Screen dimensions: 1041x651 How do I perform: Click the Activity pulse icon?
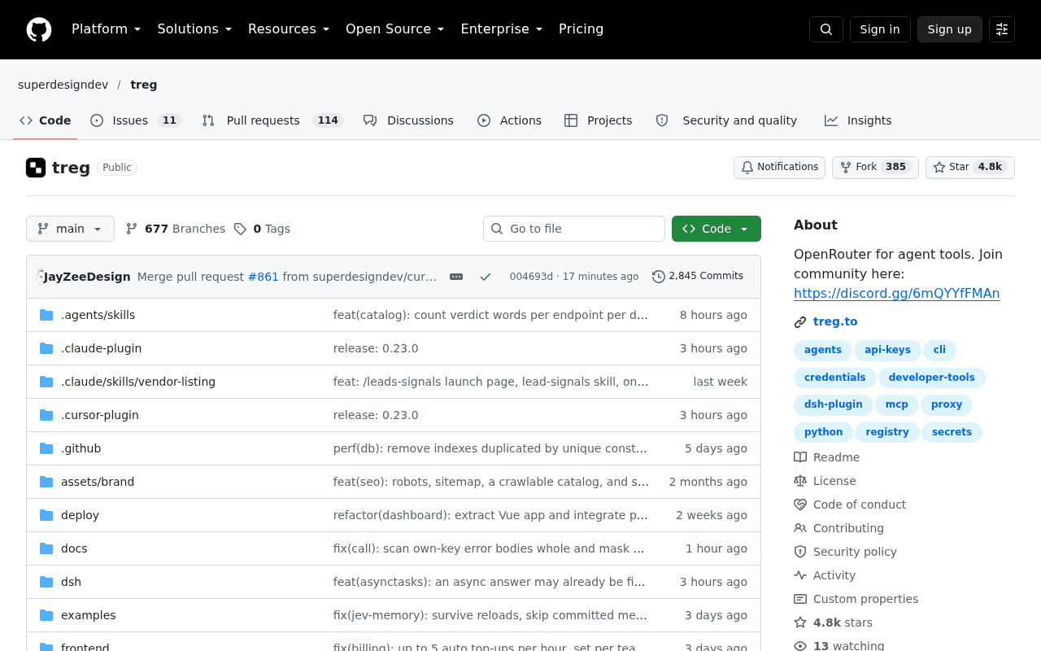coord(800,575)
